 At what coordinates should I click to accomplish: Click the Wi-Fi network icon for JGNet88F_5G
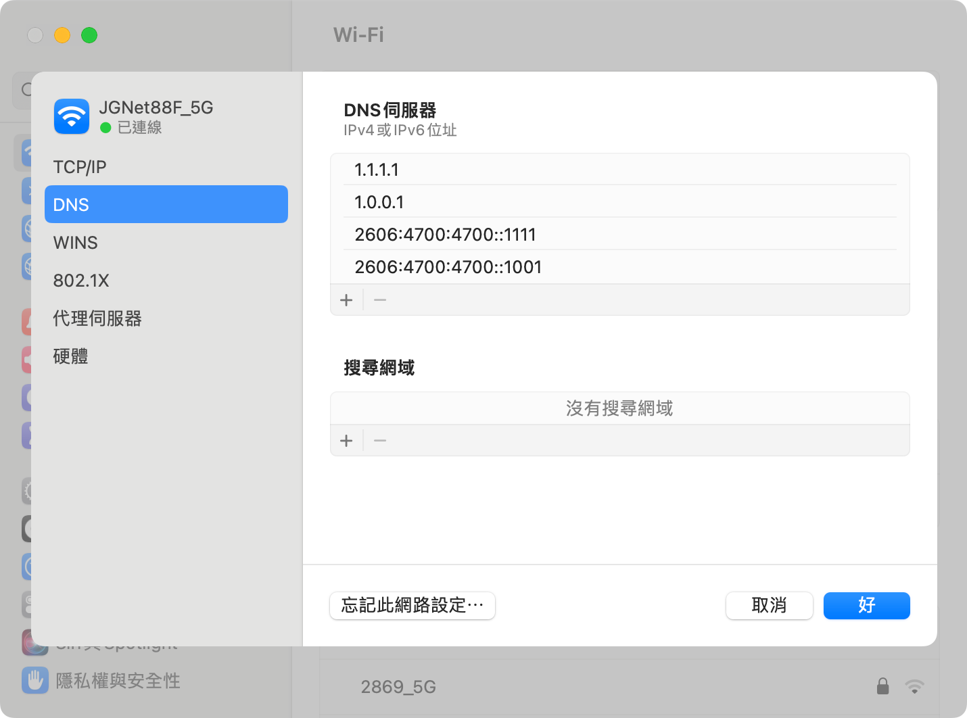point(72,116)
